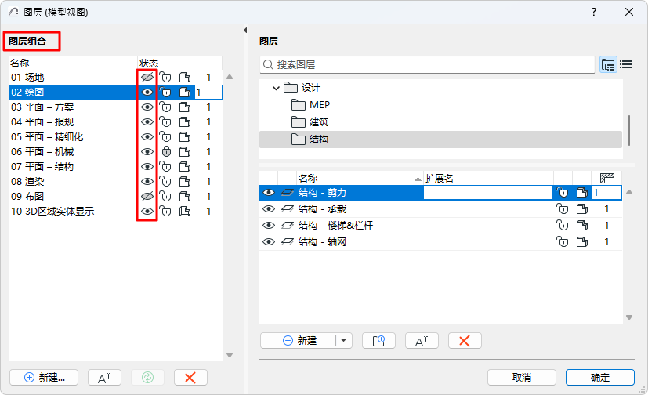
Task: Click the 扩展名 column header
Action: pos(487,178)
